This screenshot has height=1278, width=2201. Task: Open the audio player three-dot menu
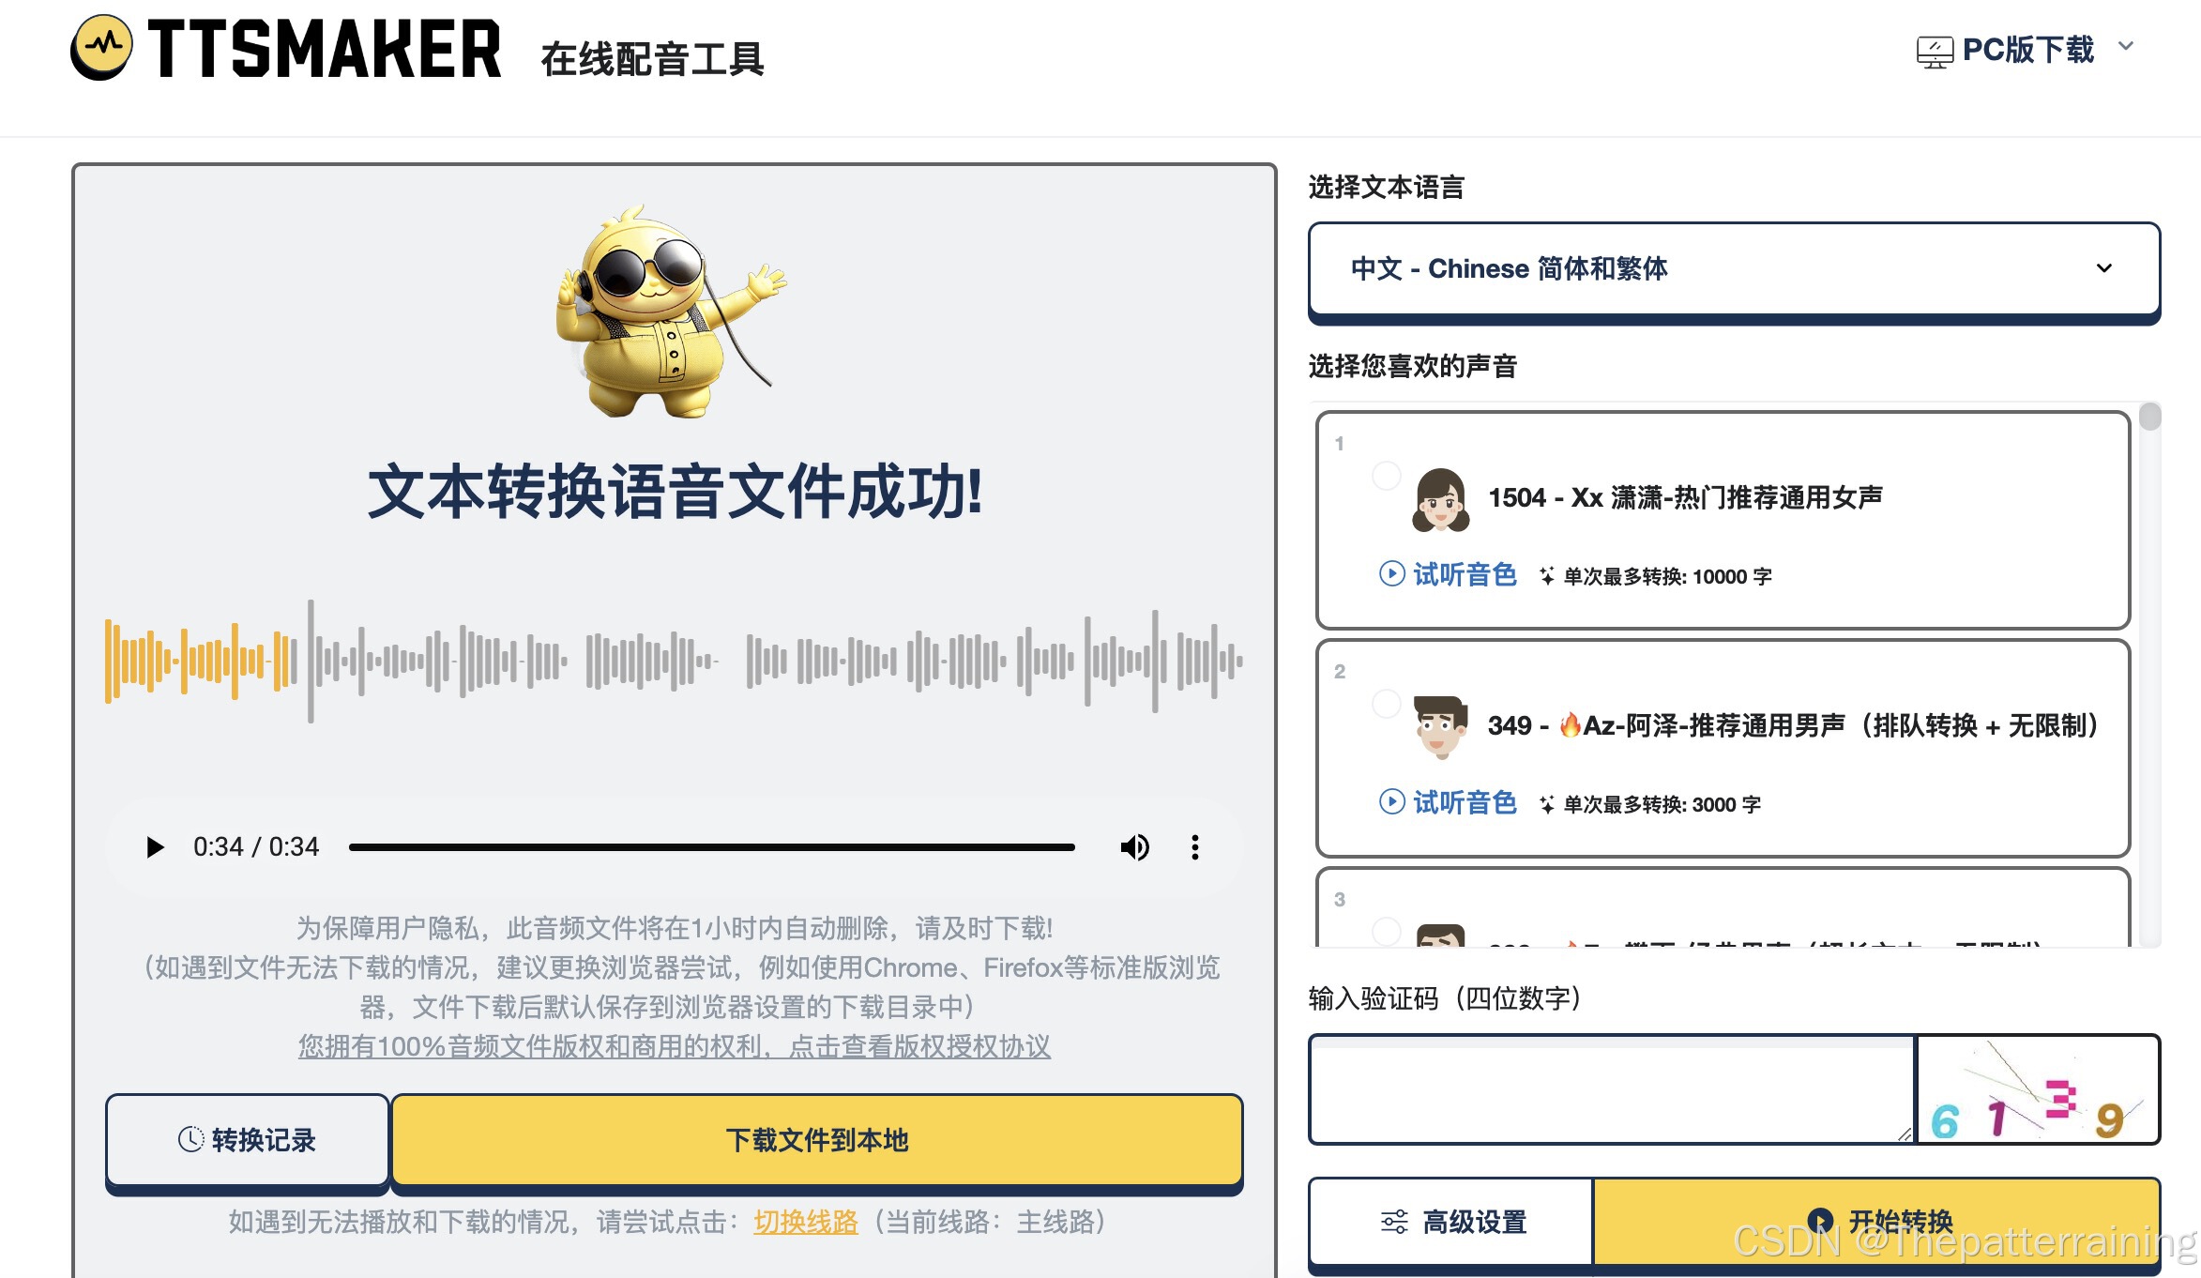coord(1194,847)
